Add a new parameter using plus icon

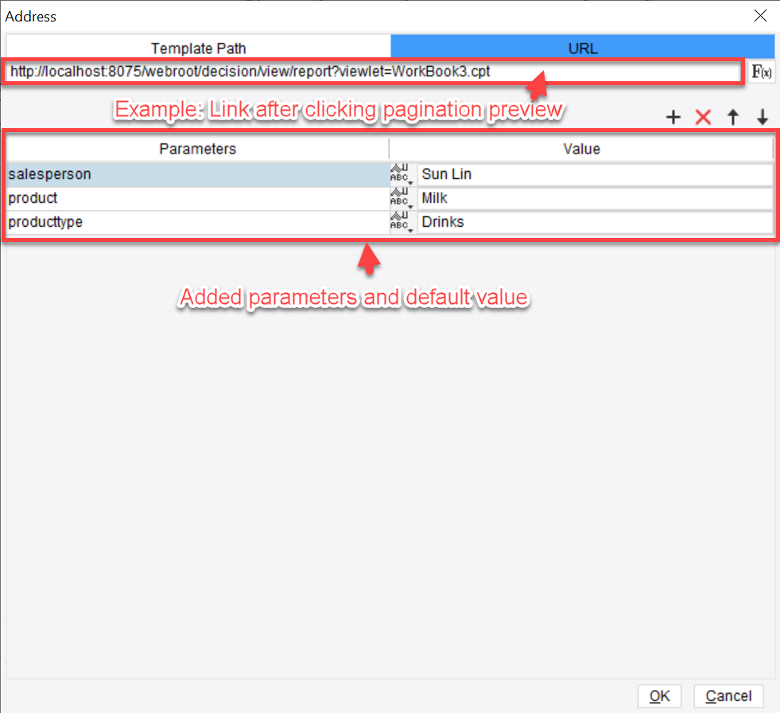(x=673, y=117)
